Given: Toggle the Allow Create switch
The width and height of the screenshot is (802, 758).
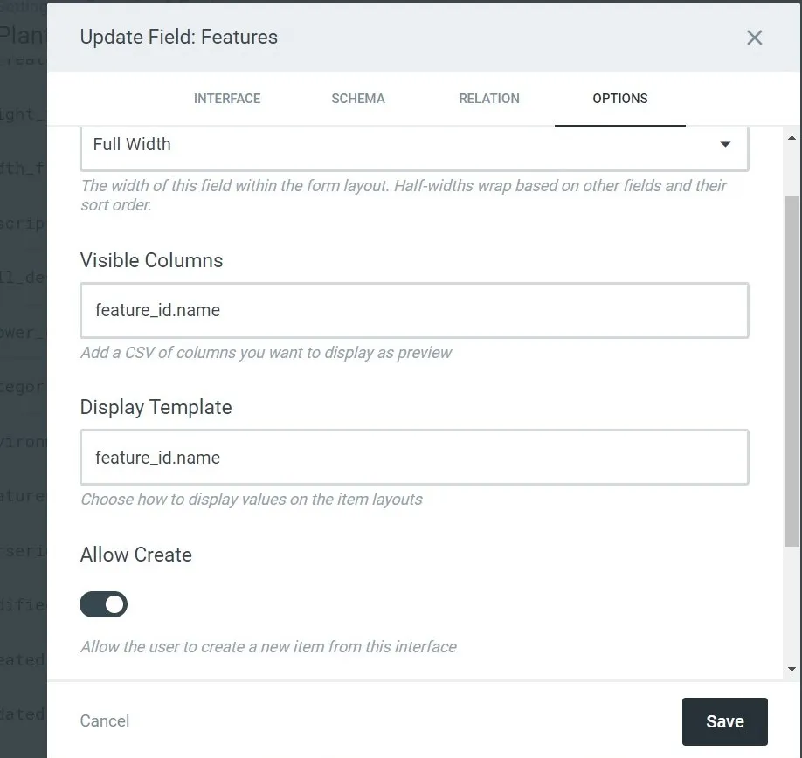Looking at the screenshot, I should 104,604.
